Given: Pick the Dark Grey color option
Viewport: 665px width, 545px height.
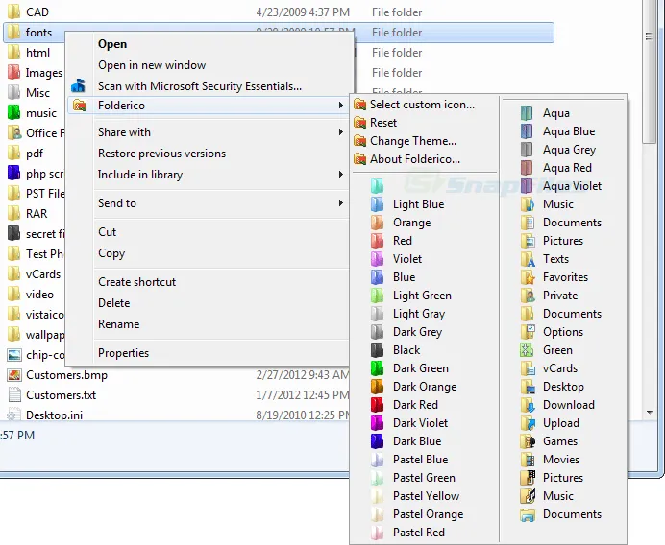Looking at the screenshot, I should click(418, 332).
